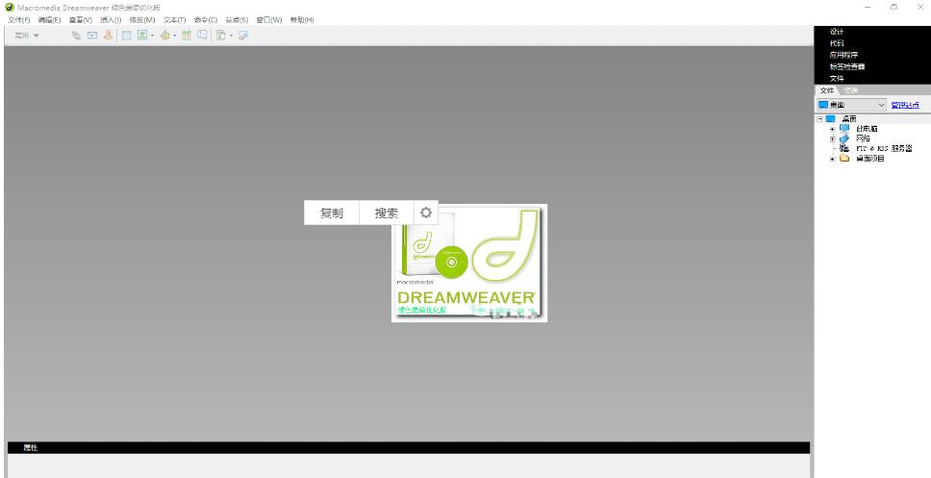
Task: Expand the 桌面项目 tree node
Action: [x=833, y=159]
